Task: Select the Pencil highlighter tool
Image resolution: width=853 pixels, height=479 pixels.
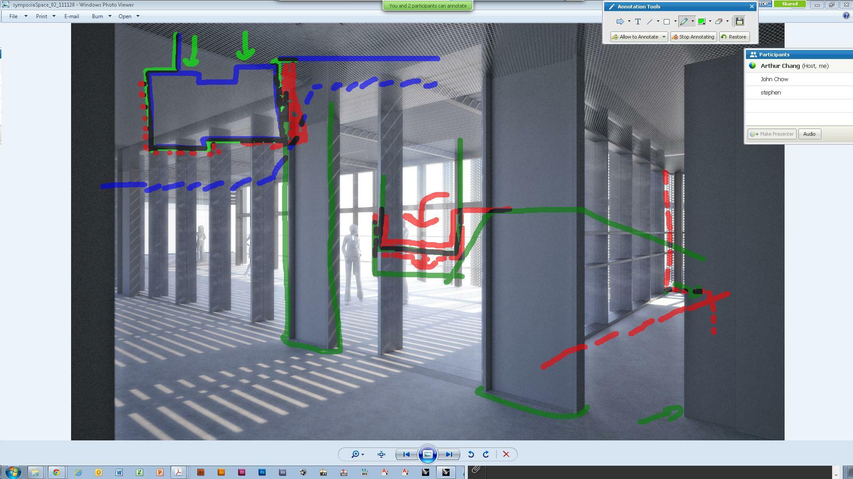Action: 684,21
